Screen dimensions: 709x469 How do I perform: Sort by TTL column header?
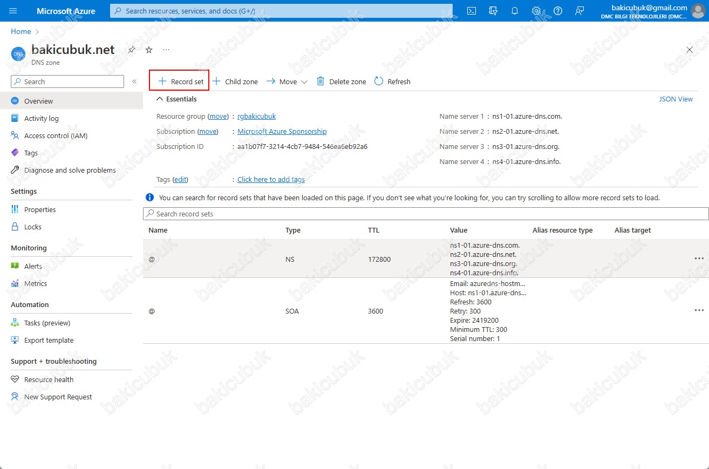373,230
